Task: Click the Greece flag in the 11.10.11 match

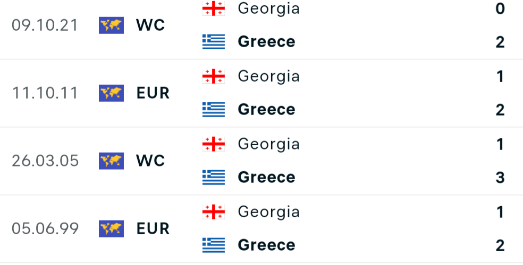Action: click(214, 109)
